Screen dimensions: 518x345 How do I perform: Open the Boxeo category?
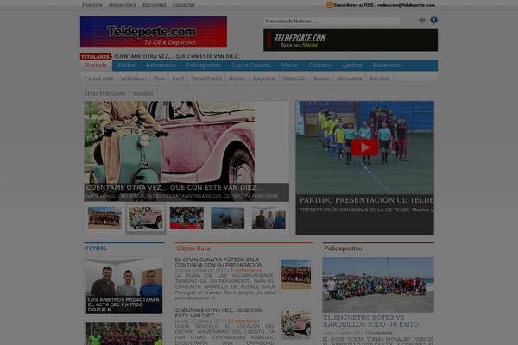(237, 78)
